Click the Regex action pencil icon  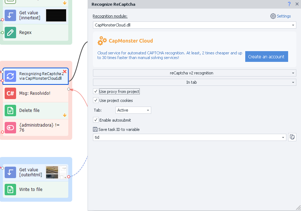tap(10, 33)
